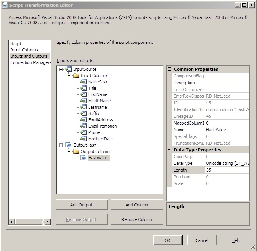Click the LastName column icon
Image resolution: width=257 pixels, height=251 pixels.
click(83, 107)
